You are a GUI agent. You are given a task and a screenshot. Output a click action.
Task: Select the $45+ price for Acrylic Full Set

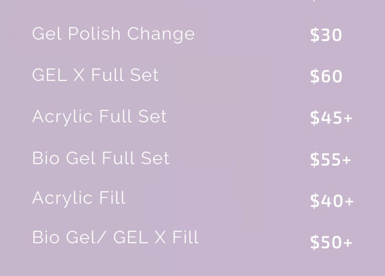click(x=331, y=118)
